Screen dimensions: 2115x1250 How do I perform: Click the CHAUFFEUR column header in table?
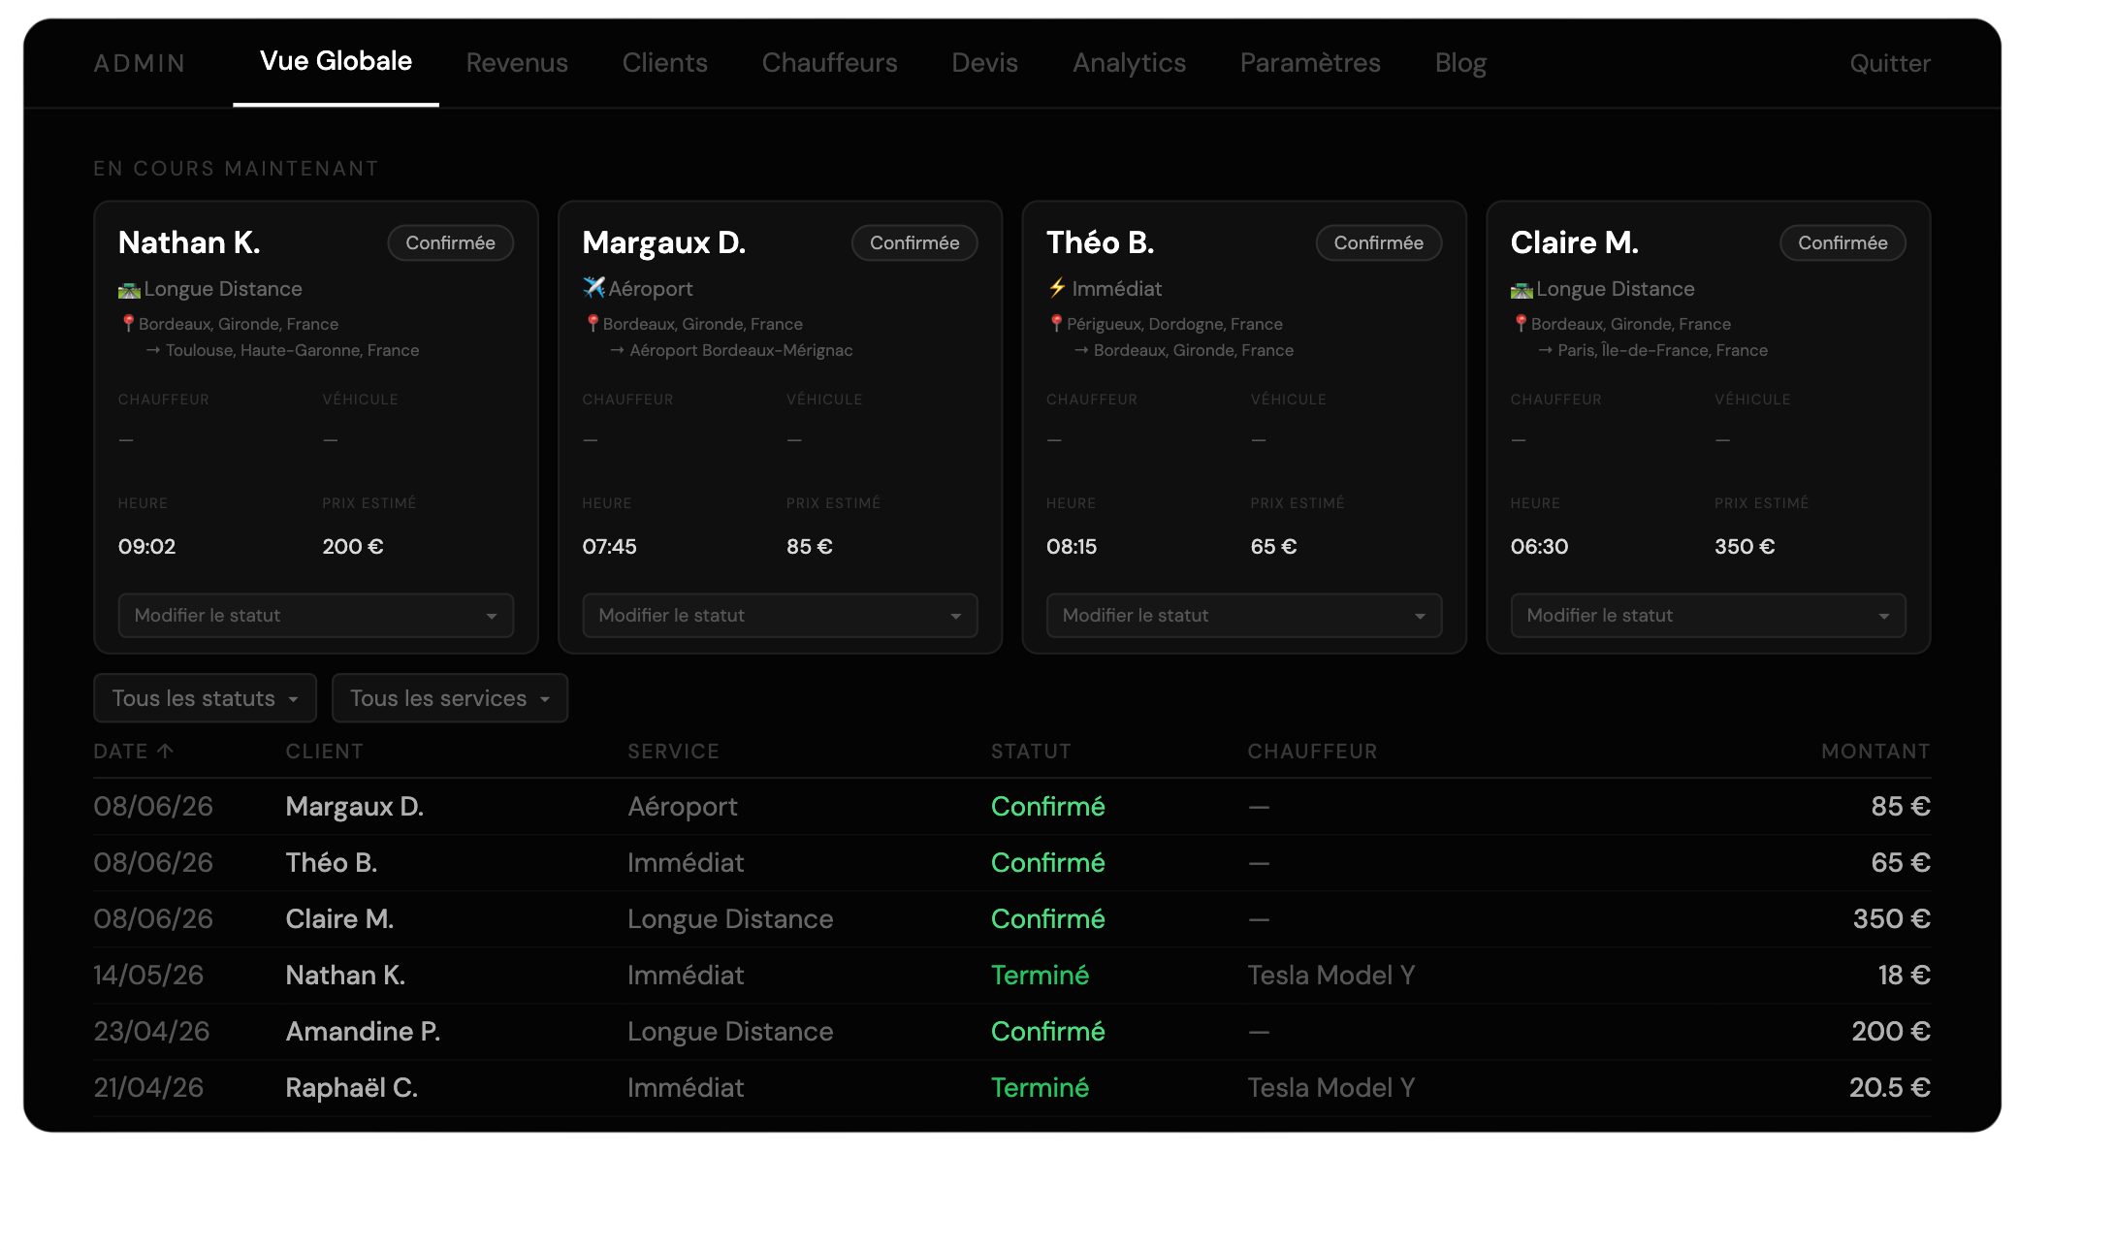(x=1312, y=752)
